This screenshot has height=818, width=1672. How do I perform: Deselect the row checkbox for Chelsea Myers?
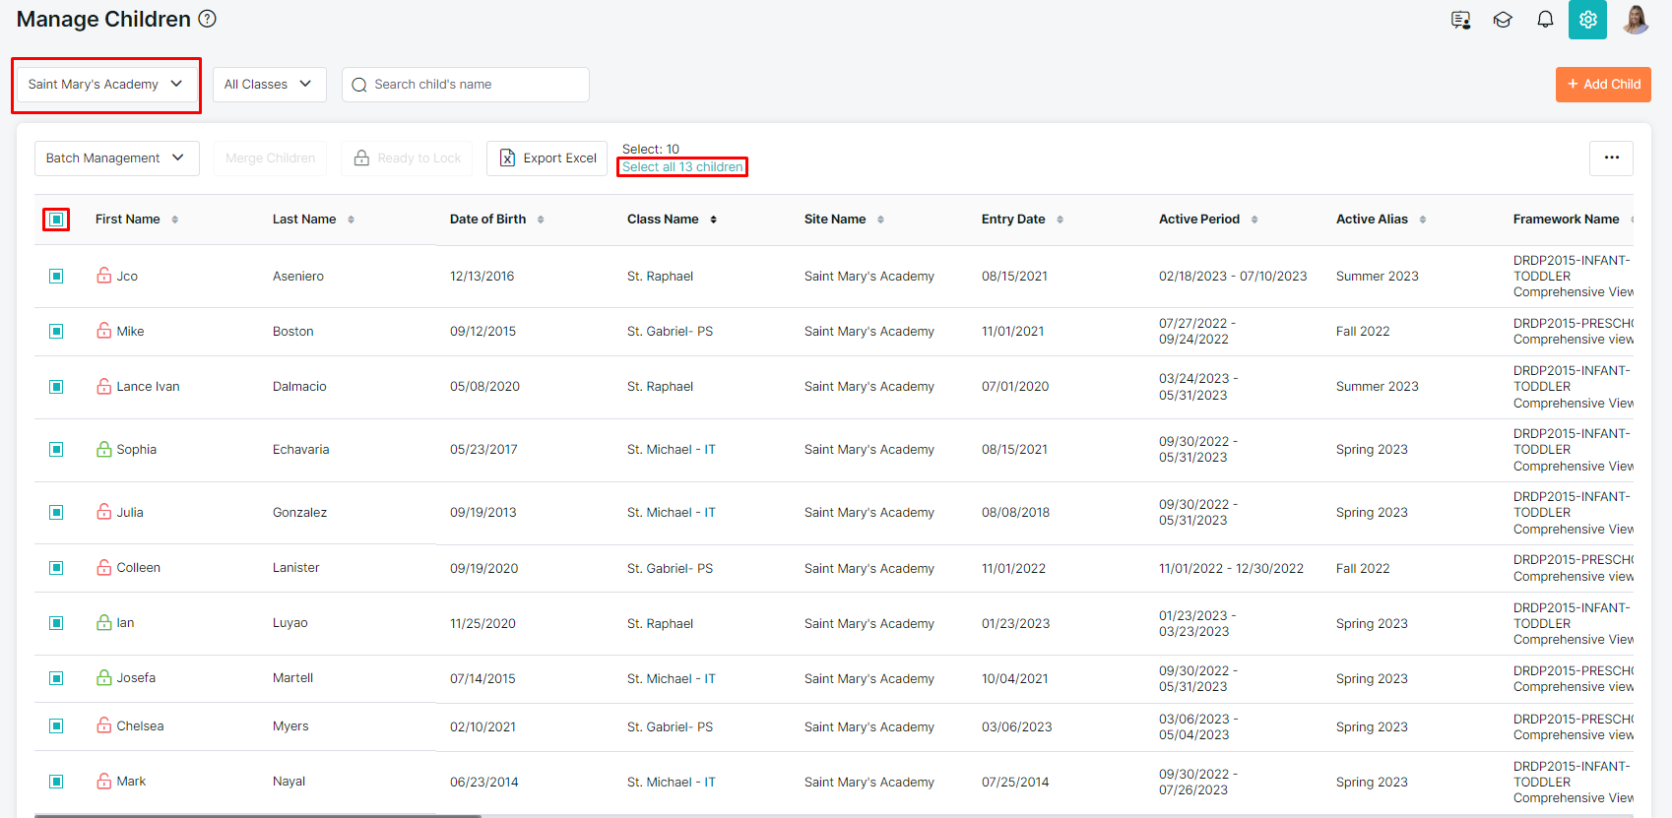coord(56,726)
